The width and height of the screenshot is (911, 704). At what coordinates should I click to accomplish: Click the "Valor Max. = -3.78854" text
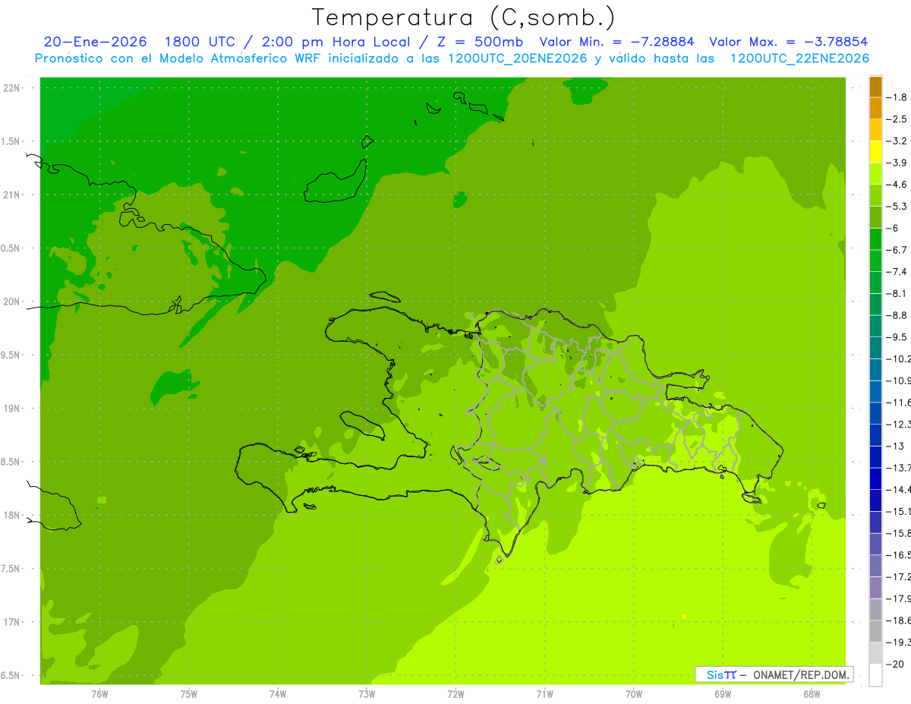[788, 42]
